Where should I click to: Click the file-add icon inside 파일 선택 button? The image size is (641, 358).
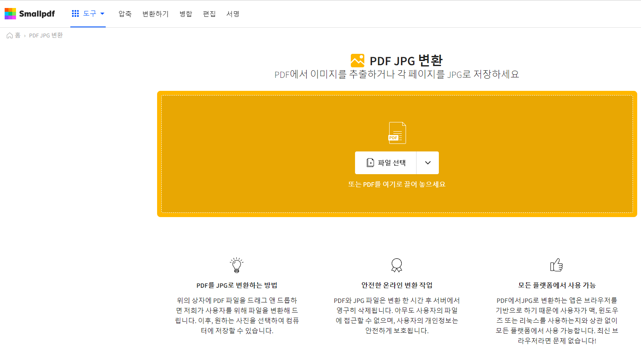pos(369,163)
